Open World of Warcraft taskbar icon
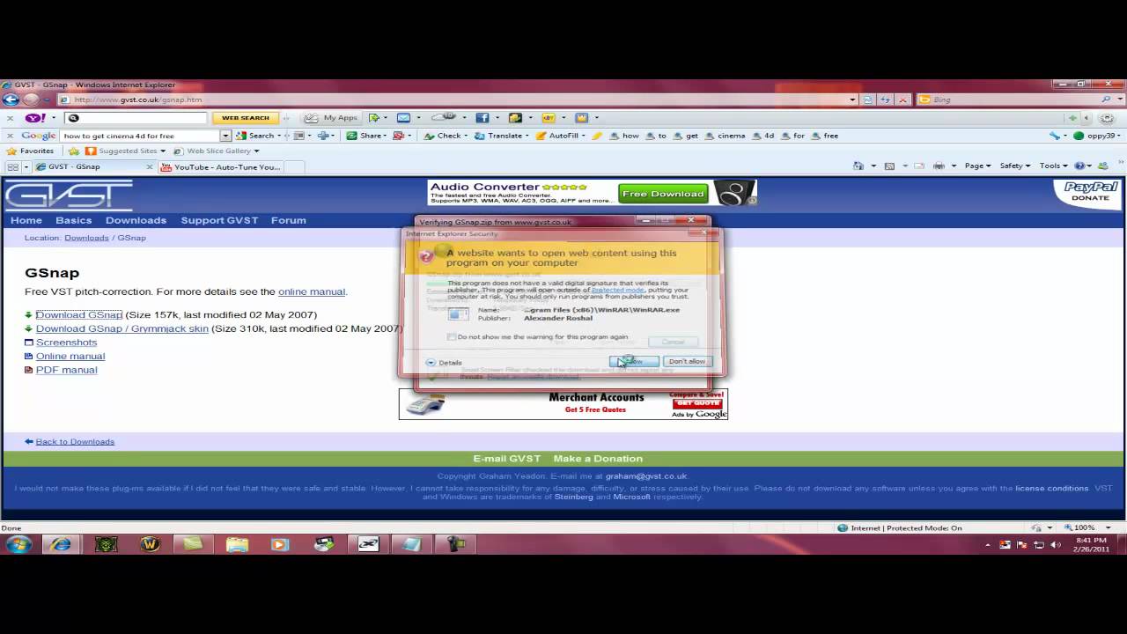This screenshot has width=1127, height=634. [x=149, y=544]
